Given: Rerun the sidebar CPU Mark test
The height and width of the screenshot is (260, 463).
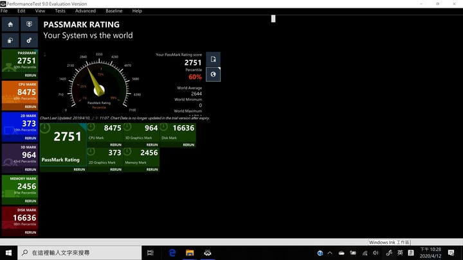Looking at the screenshot, I should [x=30, y=107].
